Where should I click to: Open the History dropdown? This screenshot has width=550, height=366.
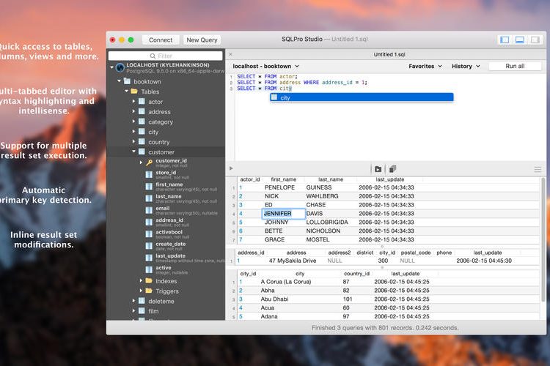pos(465,66)
